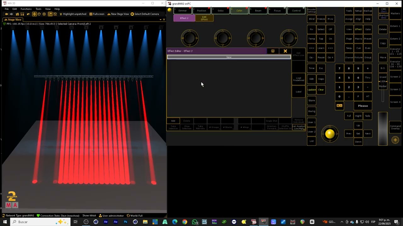This screenshot has width=403, height=226.
Task: Toggle the Prvw key
Action: tap(330, 19)
